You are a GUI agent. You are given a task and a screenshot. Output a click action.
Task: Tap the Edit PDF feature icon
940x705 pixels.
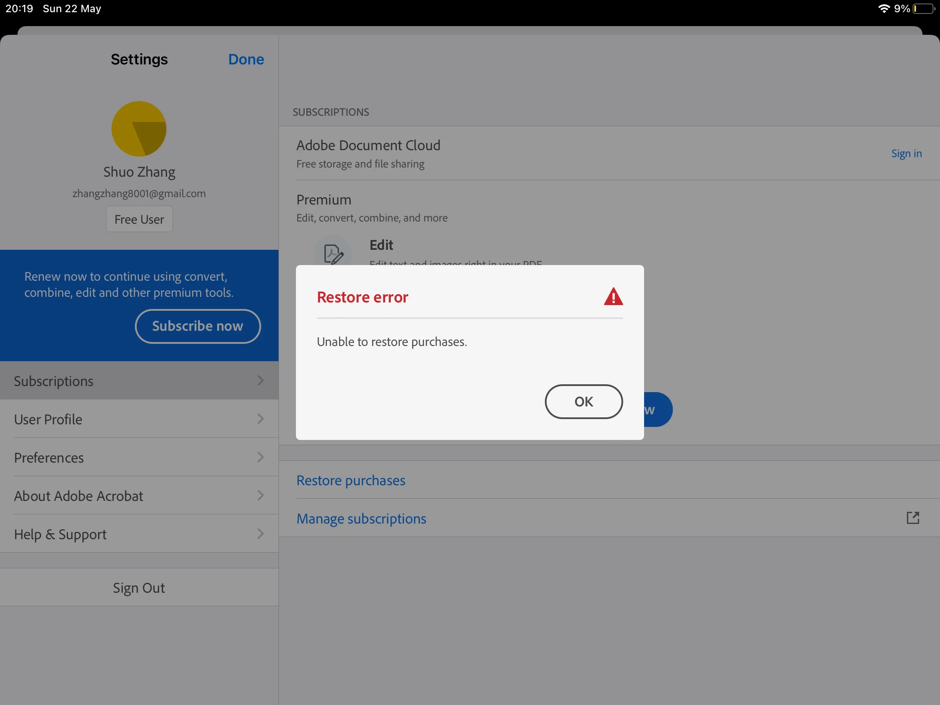333,253
